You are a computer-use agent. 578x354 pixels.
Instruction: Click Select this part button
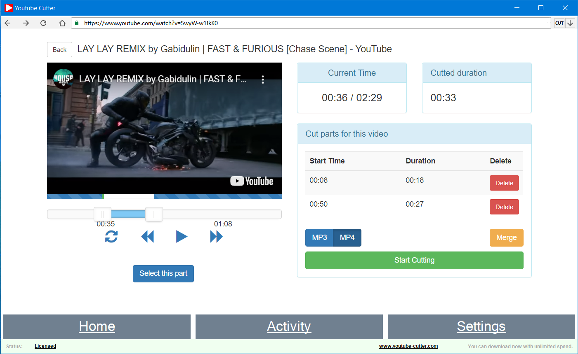tap(163, 273)
